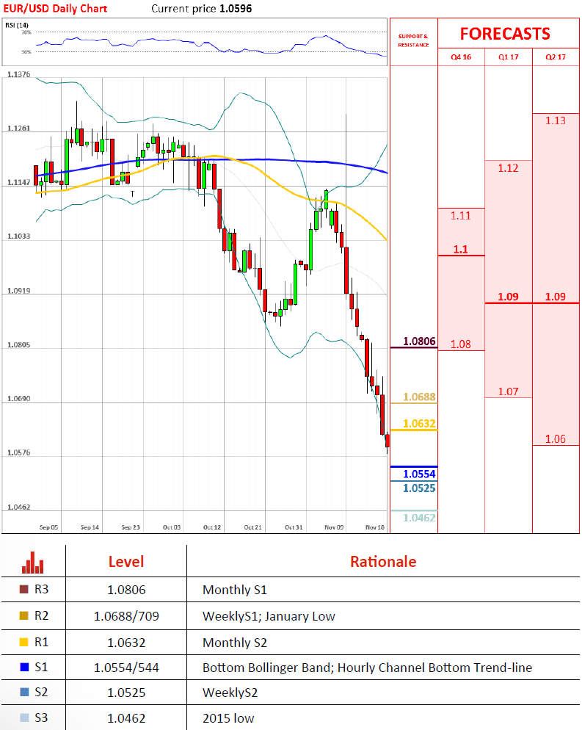Click the Q2 17 forecast column header
The height and width of the screenshot is (730, 582).
click(556, 57)
